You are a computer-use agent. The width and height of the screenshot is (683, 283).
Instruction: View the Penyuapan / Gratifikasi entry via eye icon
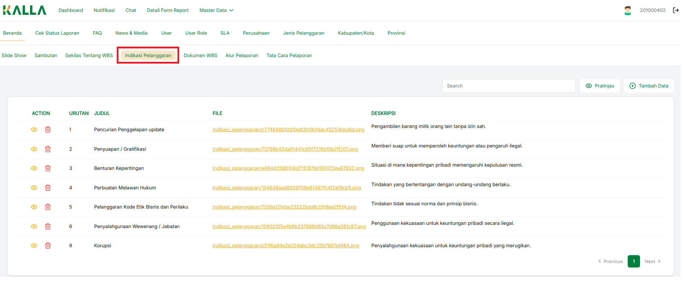coord(34,149)
